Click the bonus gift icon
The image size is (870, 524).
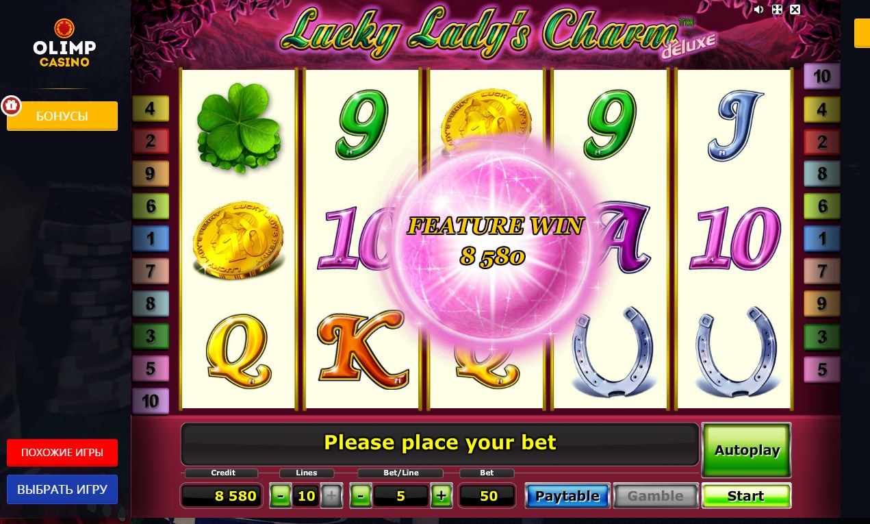click(x=10, y=105)
